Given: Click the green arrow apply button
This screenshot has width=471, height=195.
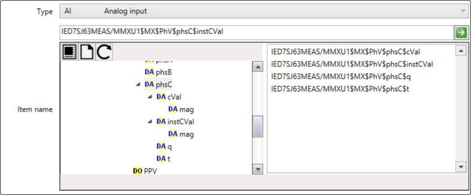Looking at the screenshot, I should pos(461,33).
